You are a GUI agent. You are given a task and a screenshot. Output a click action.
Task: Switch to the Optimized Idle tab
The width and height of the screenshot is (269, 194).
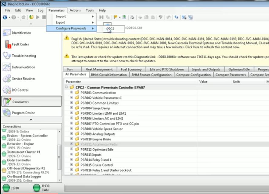point(239,69)
